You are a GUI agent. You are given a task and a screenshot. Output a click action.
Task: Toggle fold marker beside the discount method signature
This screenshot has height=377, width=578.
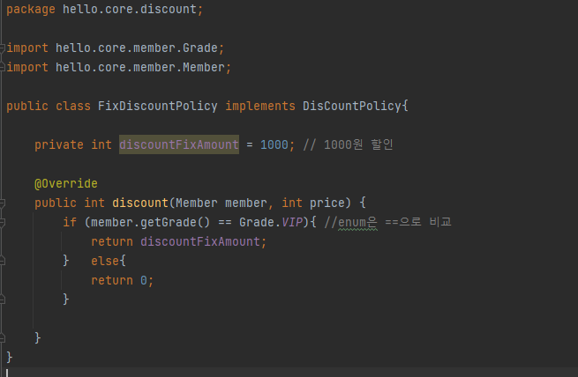(x=3, y=203)
